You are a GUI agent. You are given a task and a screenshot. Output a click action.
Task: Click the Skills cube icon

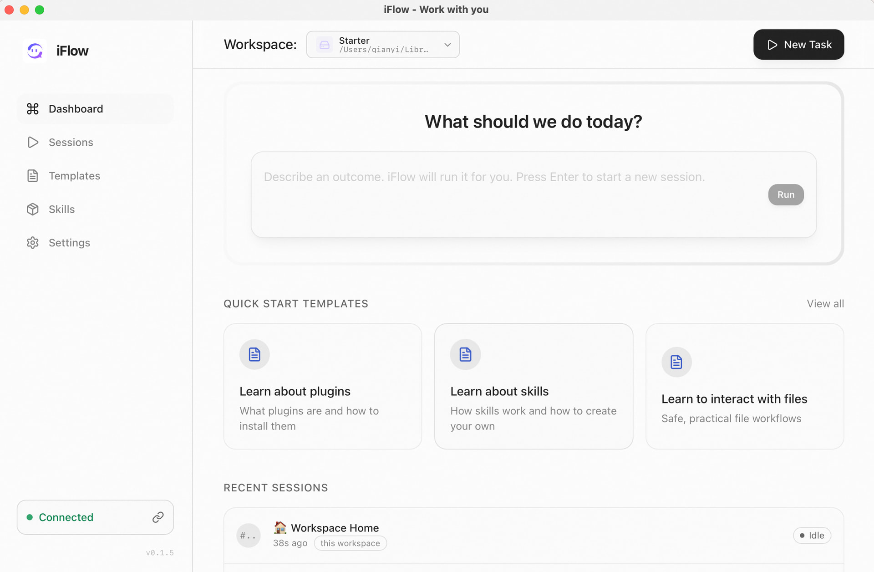[33, 209]
